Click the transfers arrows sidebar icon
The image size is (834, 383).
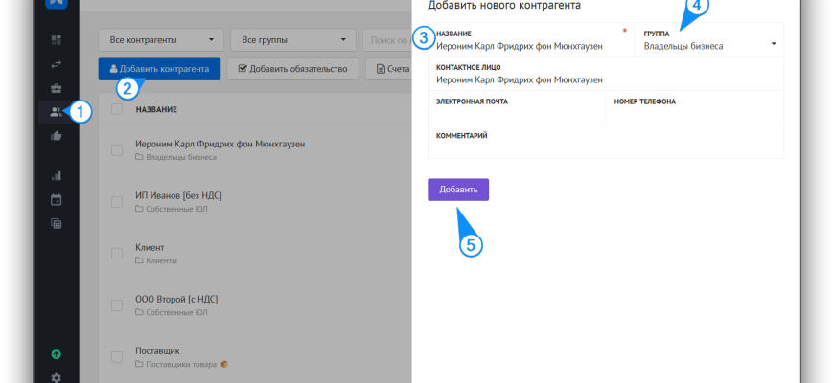pos(56,64)
